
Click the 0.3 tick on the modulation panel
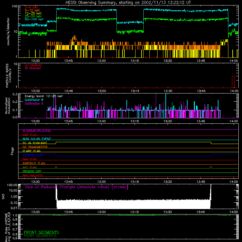(x=15, y=94)
